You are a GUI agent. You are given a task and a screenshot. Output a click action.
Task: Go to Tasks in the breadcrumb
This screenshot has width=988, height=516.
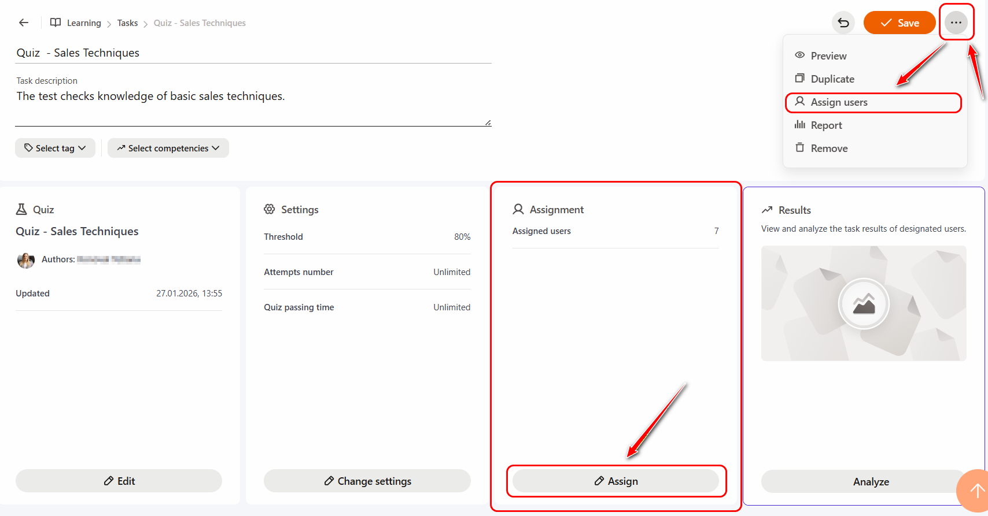(127, 23)
